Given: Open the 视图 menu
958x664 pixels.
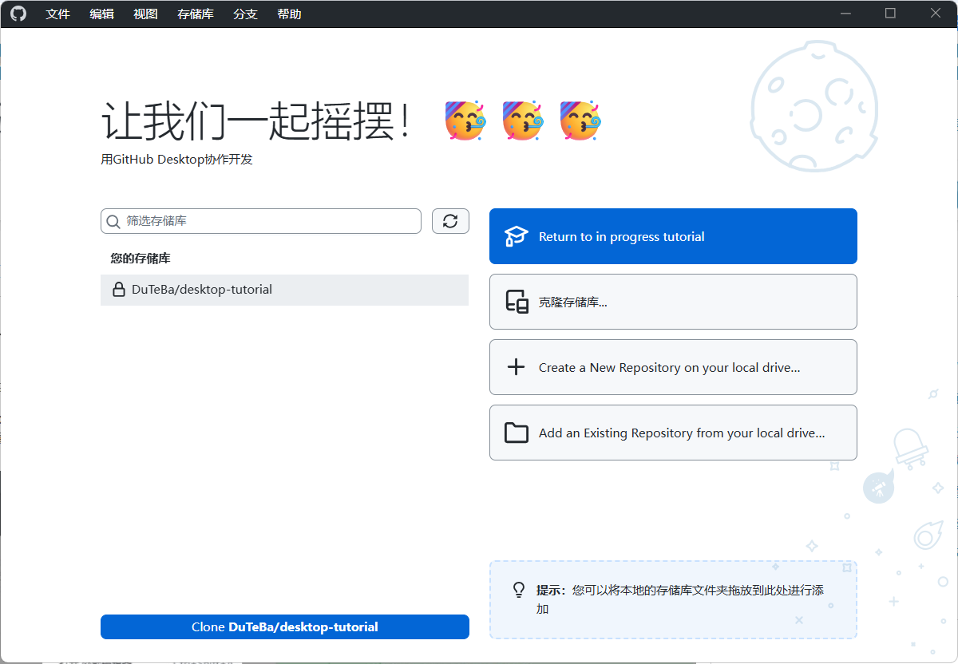Looking at the screenshot, I should tap(146, 14).
